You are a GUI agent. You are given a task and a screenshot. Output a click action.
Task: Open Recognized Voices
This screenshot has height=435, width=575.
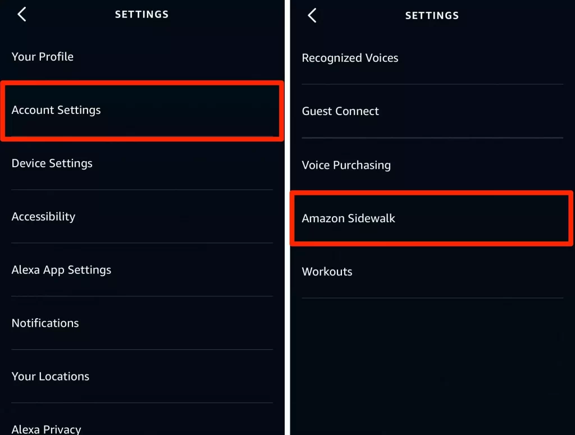click(350, 58)
